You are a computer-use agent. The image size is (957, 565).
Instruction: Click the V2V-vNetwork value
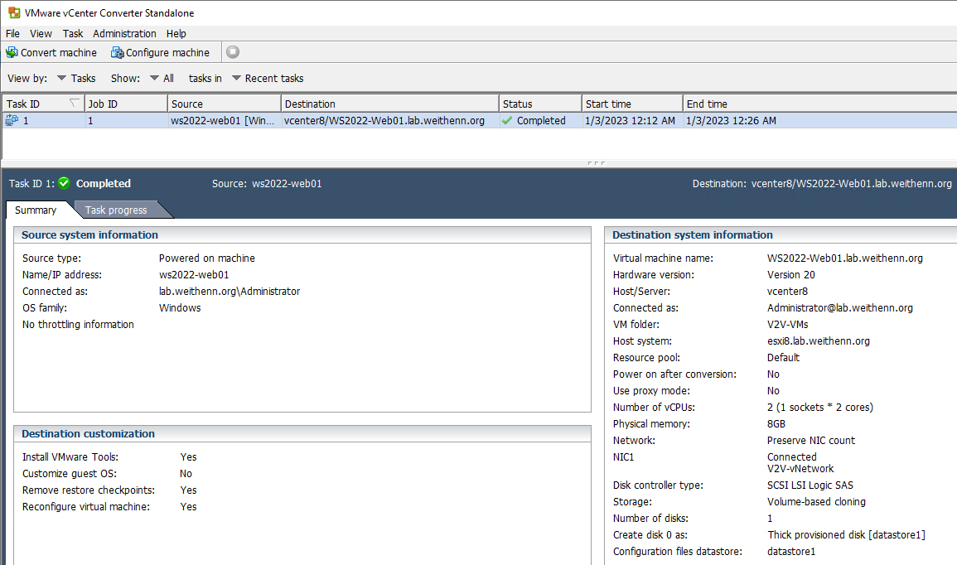pos(800,469)
